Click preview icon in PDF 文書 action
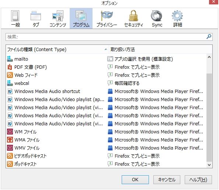Screen dimensions: 219x190 (110, 67)
